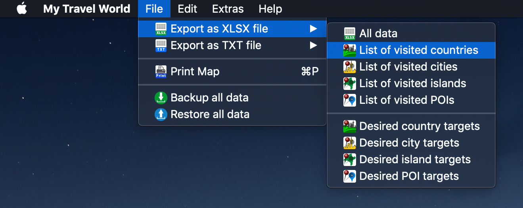Viewport: 523px width, 208px height.
Task: Export List of visited countries
Action: (x=411, y=50)
